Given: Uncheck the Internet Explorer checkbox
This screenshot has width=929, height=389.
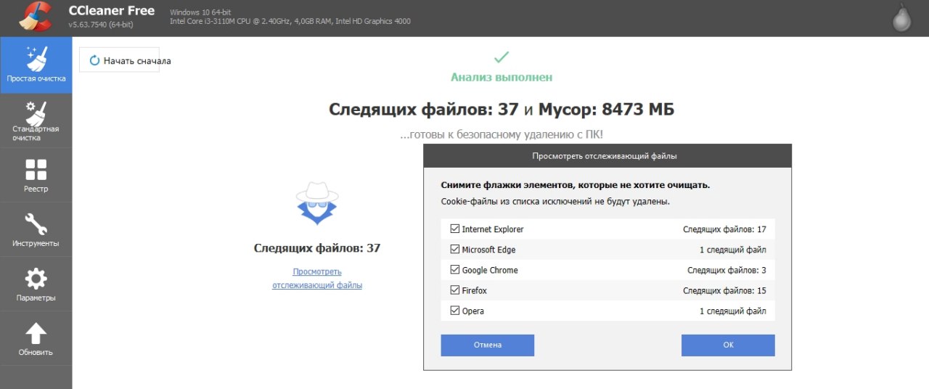Looking at the screenshot, I should (455, 229).
